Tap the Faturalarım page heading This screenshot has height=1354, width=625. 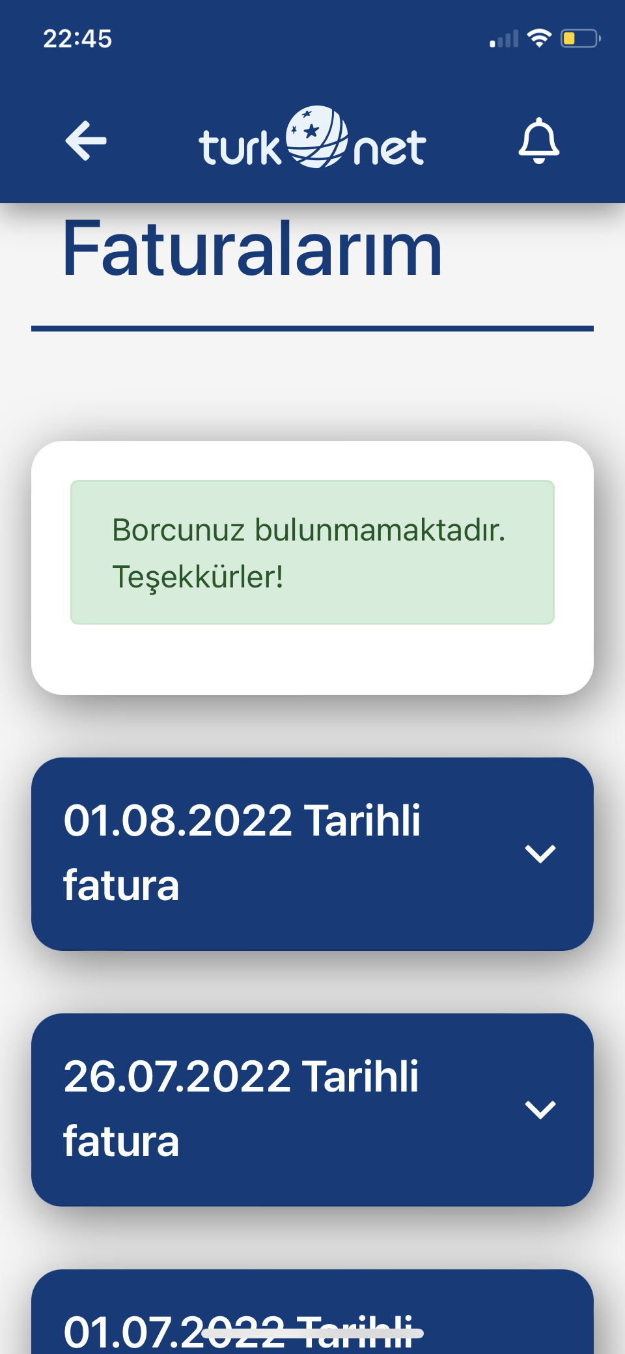click(253, 248)
